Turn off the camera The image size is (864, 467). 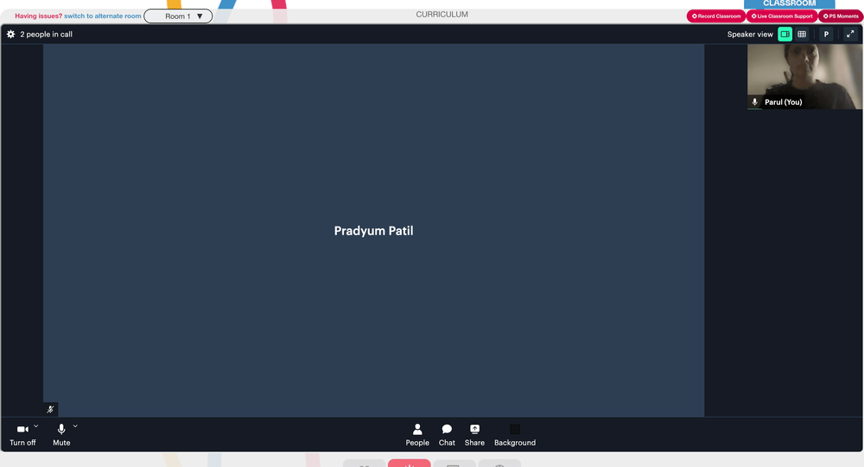[x=22, y=434]
